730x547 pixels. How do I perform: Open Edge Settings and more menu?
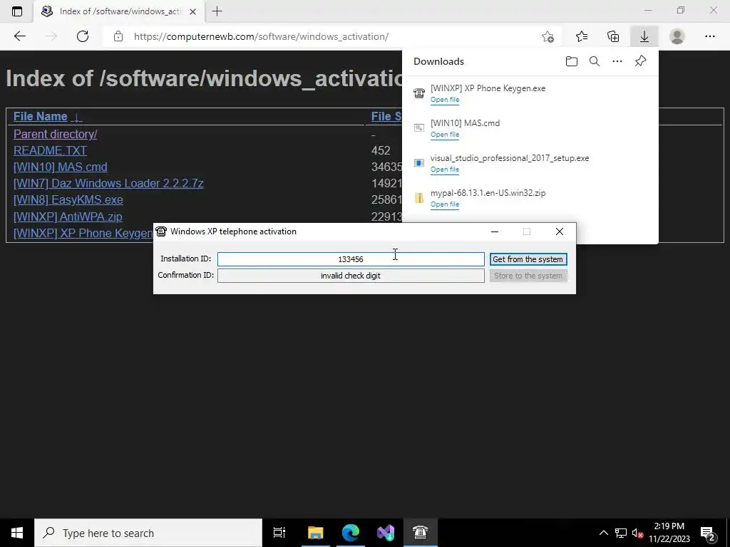[709, 36]
